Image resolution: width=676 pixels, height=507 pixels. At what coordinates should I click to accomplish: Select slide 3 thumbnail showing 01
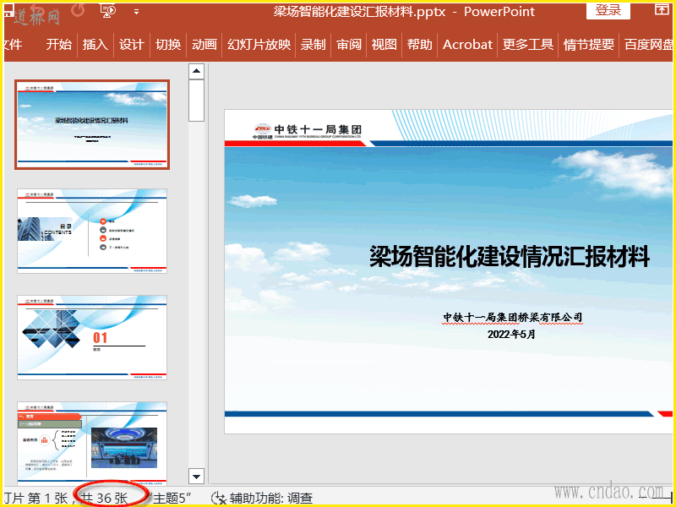pyautogui.click(x=92, y=337)
